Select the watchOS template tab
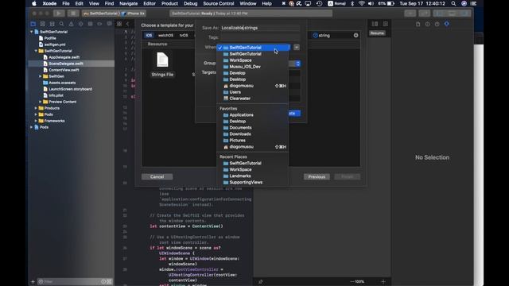The height and width of the screenshot is (286, 509). coord(165,35)
